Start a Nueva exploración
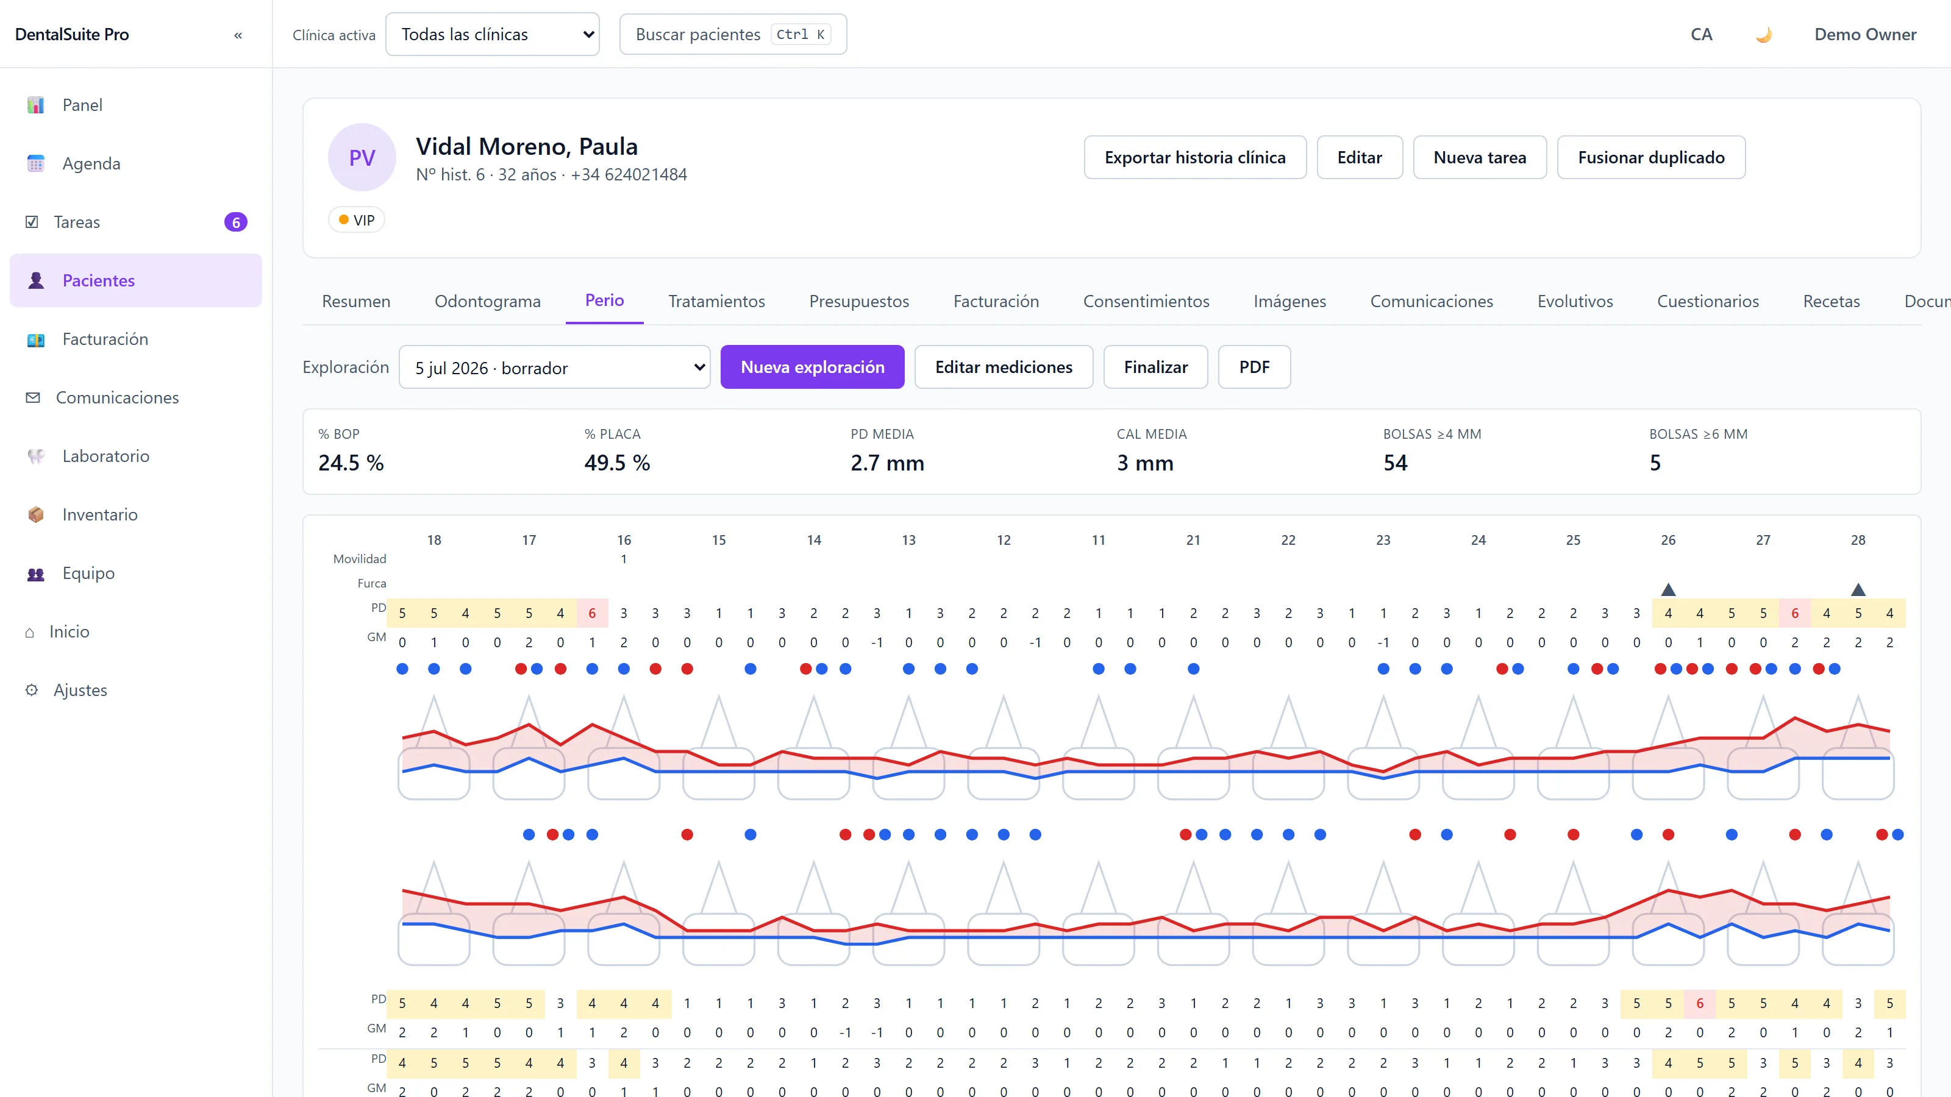The image size is (1951, 1097). pos(812,367)
